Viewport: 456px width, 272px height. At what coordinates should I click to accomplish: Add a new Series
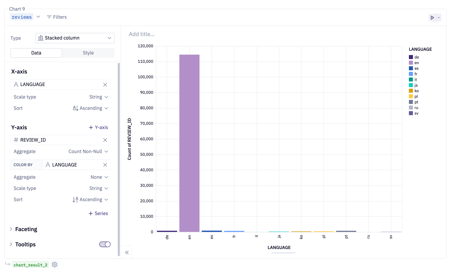coord(98,213)
